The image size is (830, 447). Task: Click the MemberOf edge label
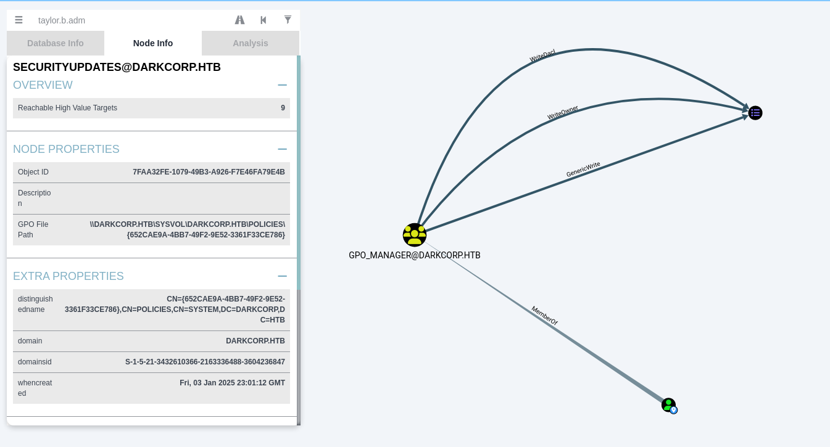(x=544, y=315)
